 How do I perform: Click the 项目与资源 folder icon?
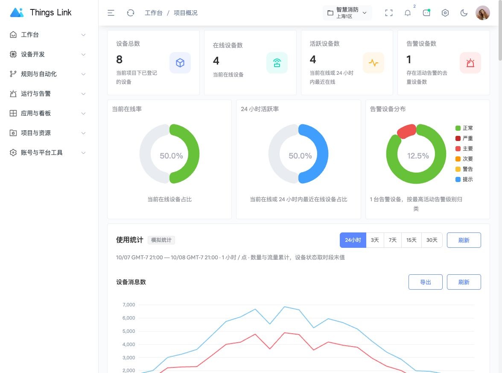click(x=13, y=133)
